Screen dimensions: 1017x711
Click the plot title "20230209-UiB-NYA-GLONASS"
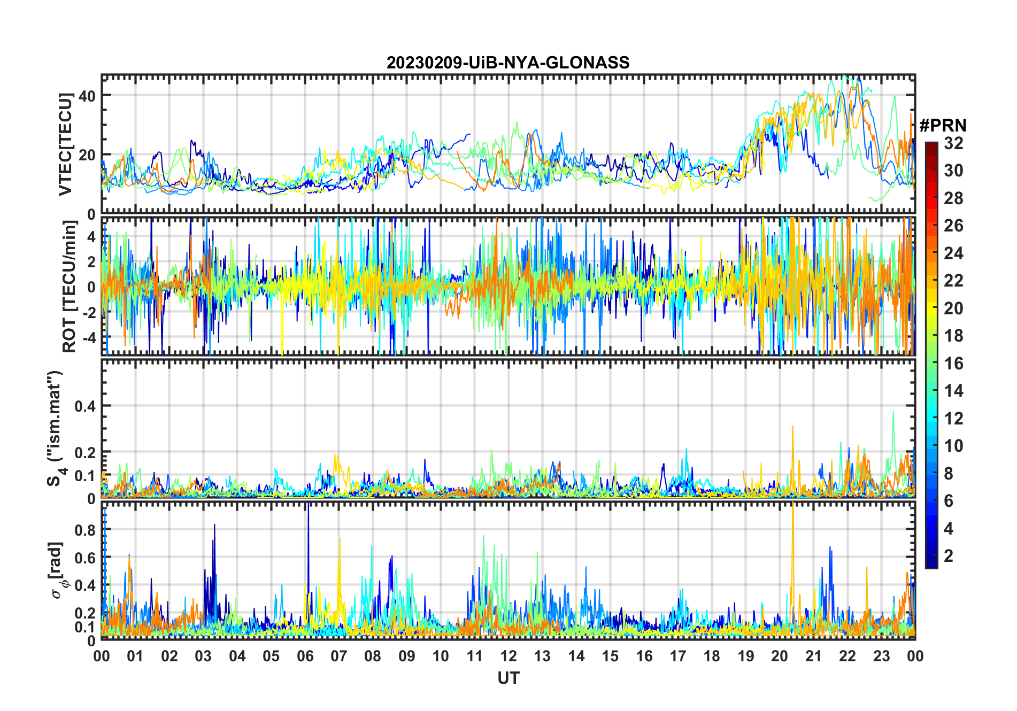pyautogui.click(x=508, y=63)
